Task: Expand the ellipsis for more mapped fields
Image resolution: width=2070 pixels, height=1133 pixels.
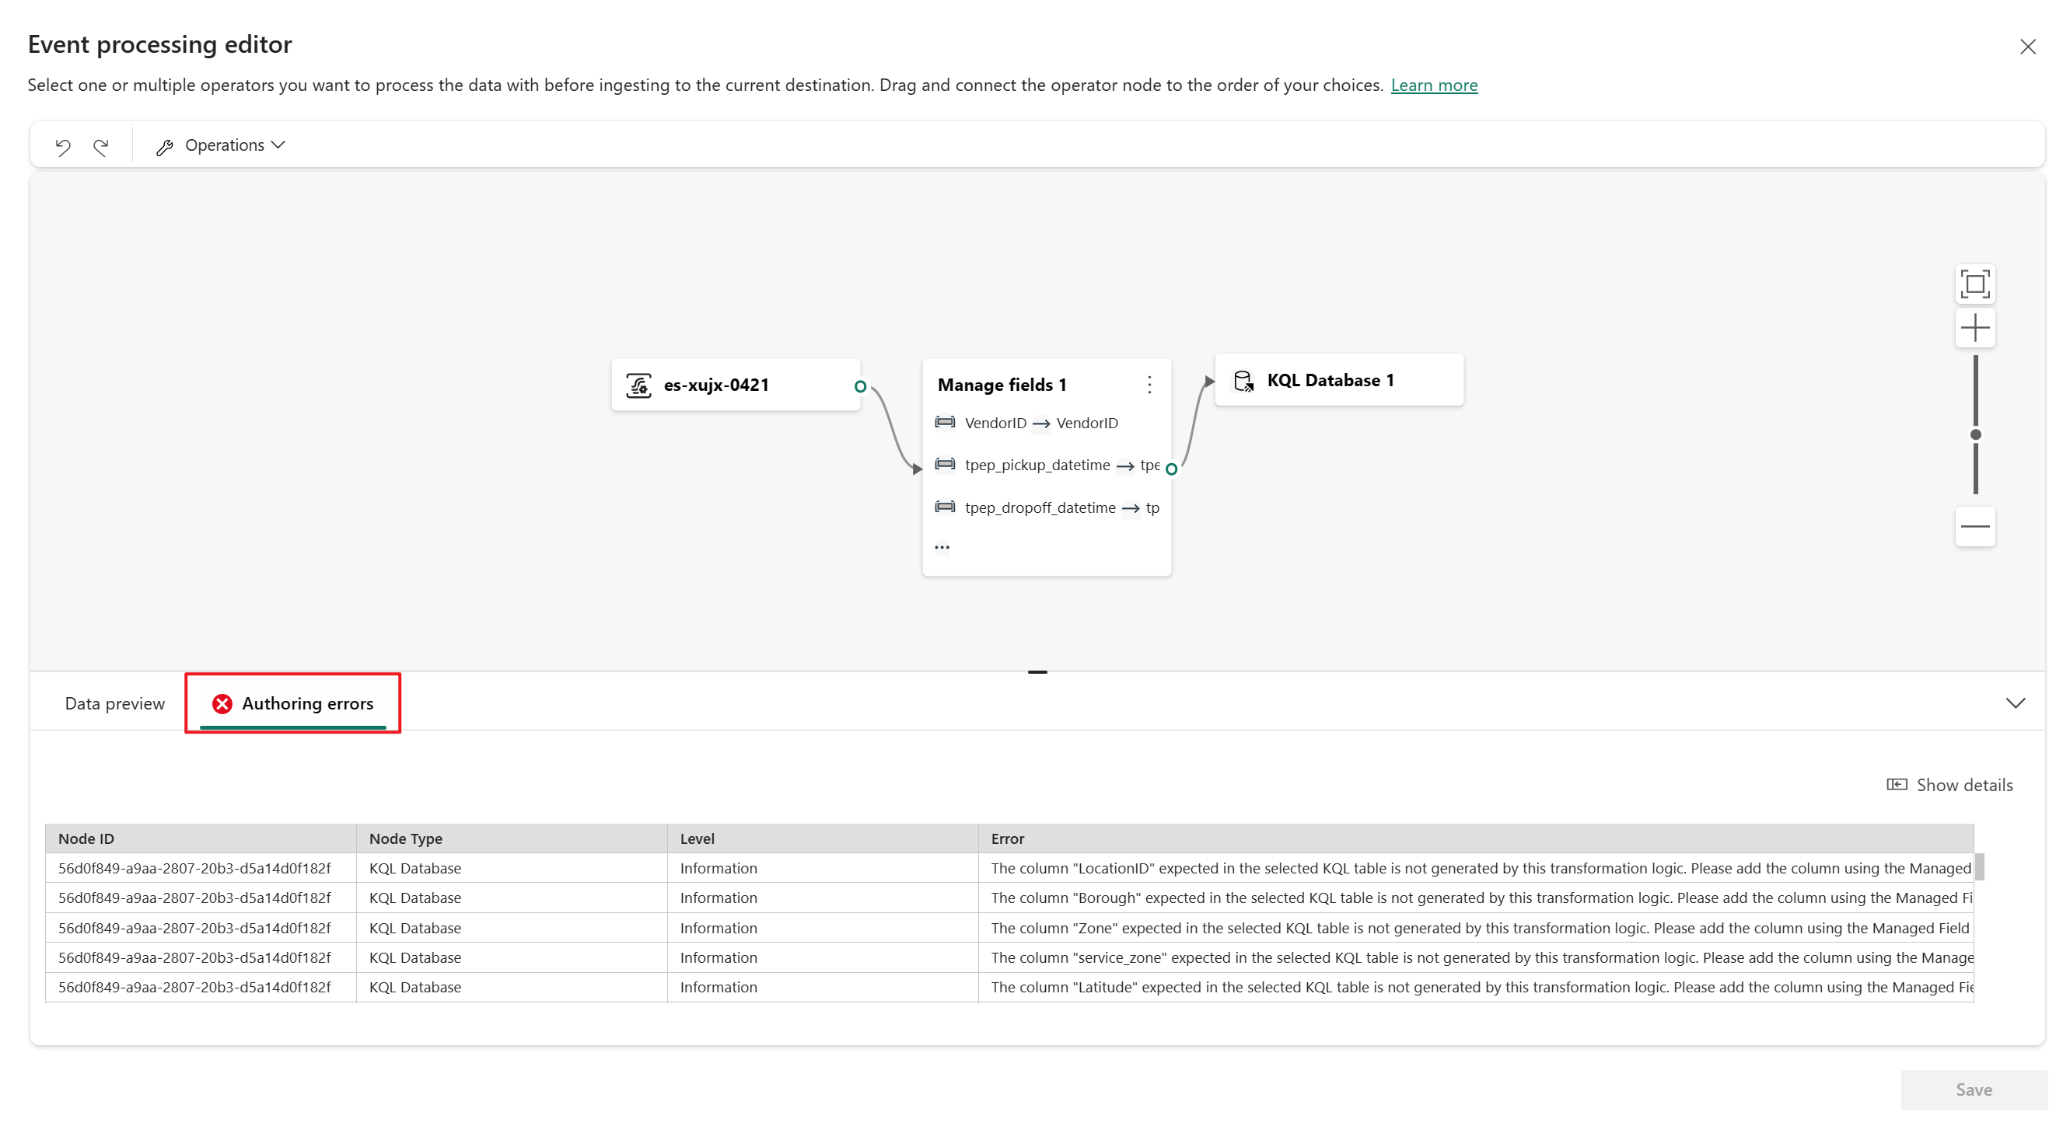Action: [x=942, y=548]
